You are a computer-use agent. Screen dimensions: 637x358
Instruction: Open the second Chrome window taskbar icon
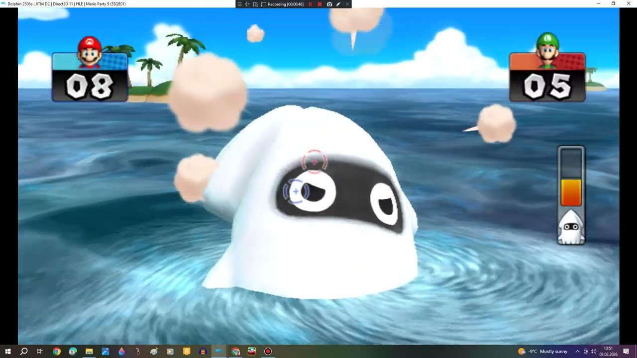coord(235,352)
